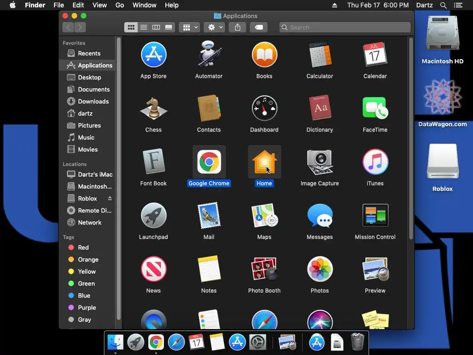Select the Chess app icon

click(153, 108)
